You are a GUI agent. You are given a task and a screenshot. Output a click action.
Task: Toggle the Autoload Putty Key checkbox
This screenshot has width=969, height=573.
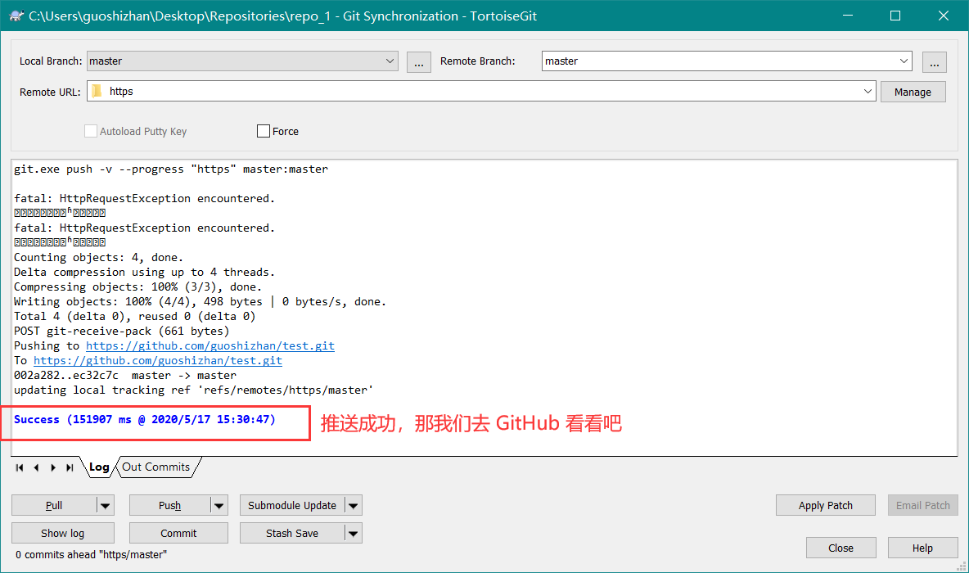[x=91, y=131]
